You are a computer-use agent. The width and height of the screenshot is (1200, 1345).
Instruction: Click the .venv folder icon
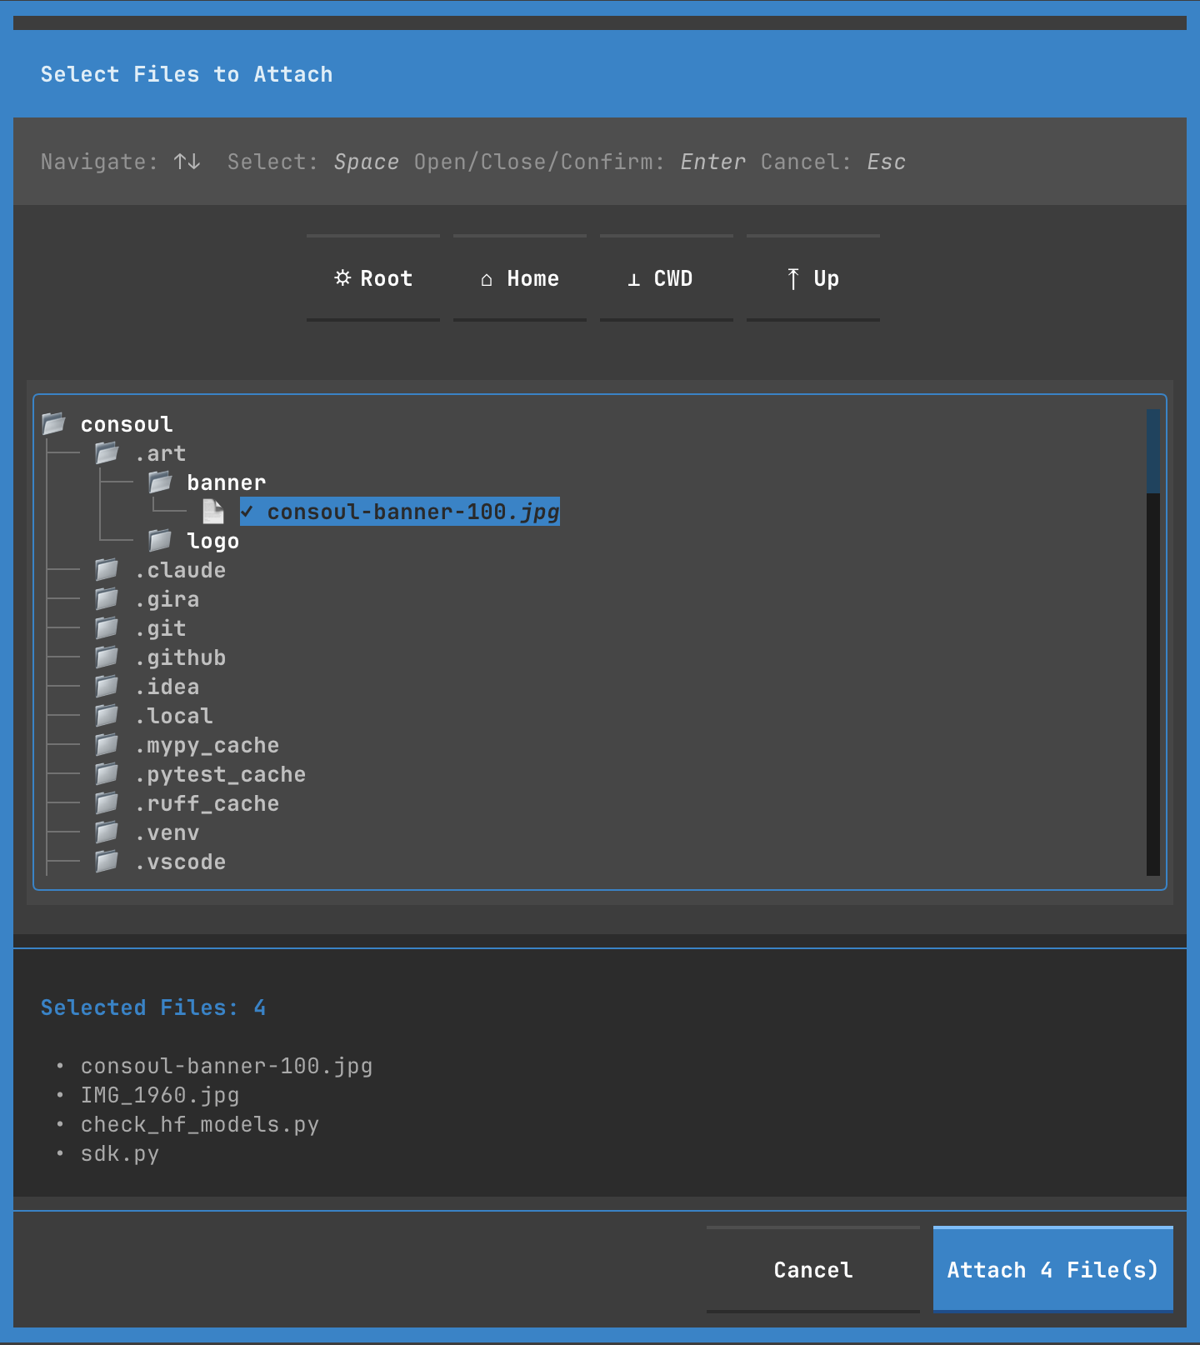coord(107,832)
